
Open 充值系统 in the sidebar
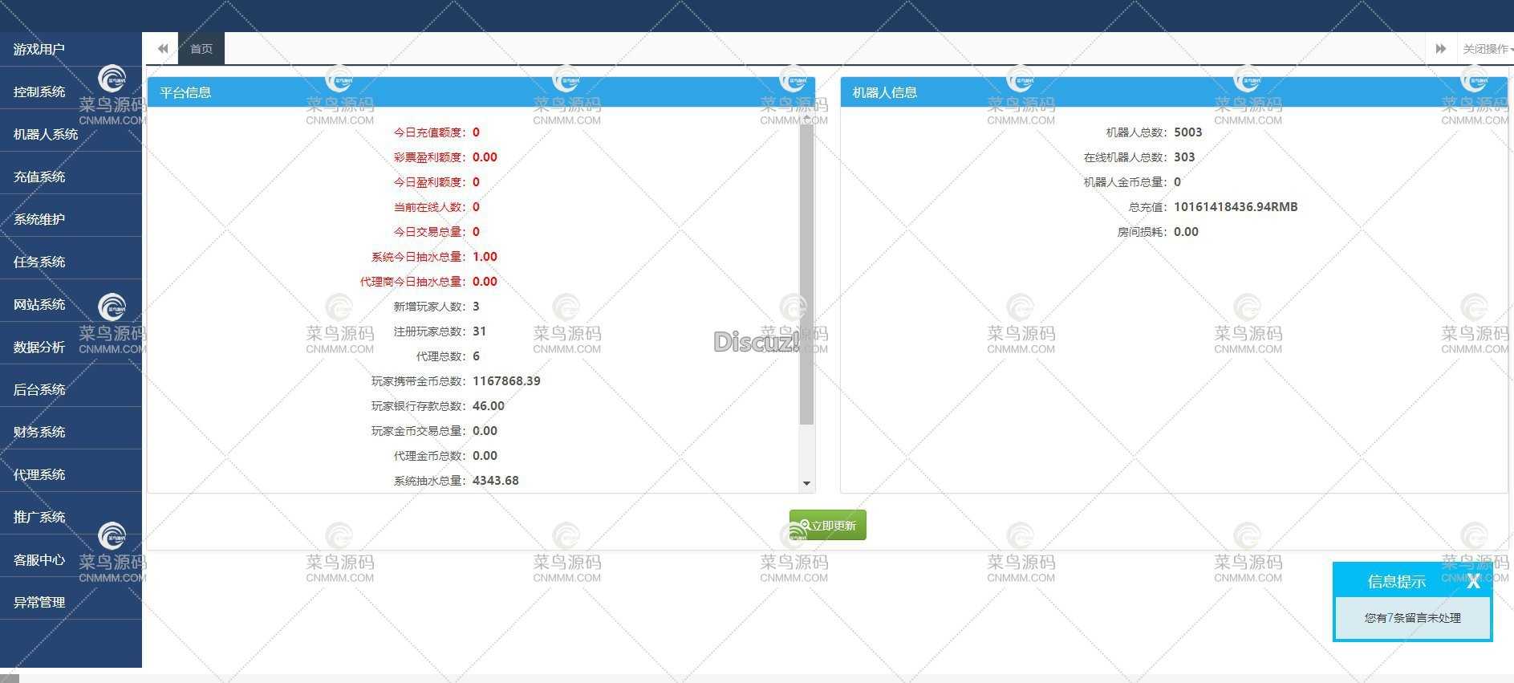(39, 177)
